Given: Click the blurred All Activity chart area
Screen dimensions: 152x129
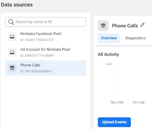Looking at the screenshot, I should tap(125, 83).
